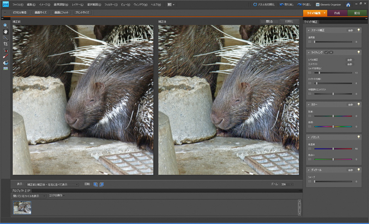Screen dimensions: 369x224
Task: Select the Zoom magnifier tool
Action: tap(5, 25)
